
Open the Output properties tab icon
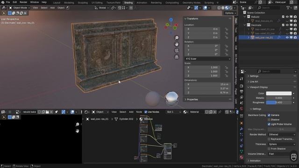pyautogui.click(x=242, y=91)
